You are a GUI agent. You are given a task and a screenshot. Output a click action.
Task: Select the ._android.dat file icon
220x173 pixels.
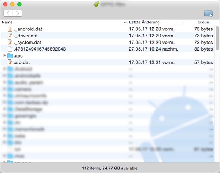tap(10, 29)
